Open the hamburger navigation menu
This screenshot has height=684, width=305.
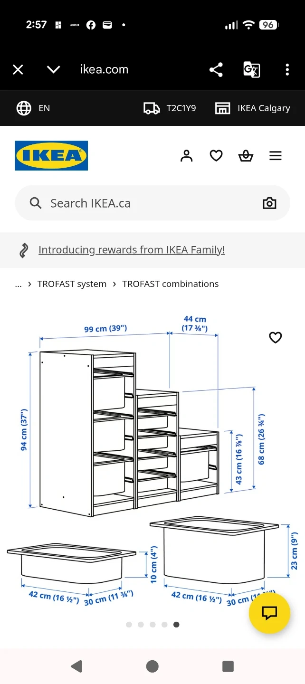pos(276,156)
